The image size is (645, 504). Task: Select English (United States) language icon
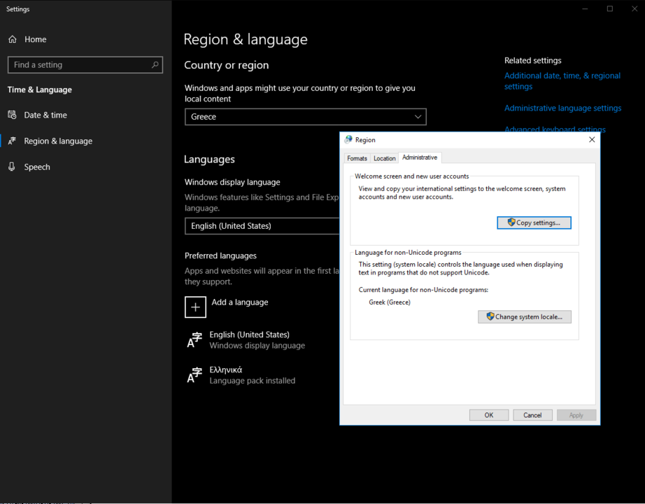click(194, 340)
